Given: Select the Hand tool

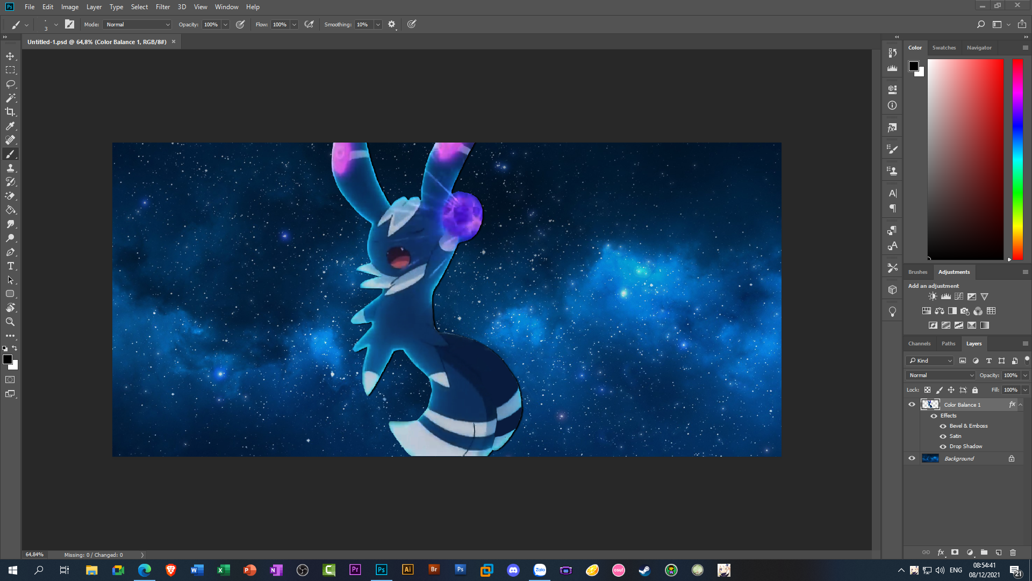Looking at the screenshot, I should pos(10,308).
